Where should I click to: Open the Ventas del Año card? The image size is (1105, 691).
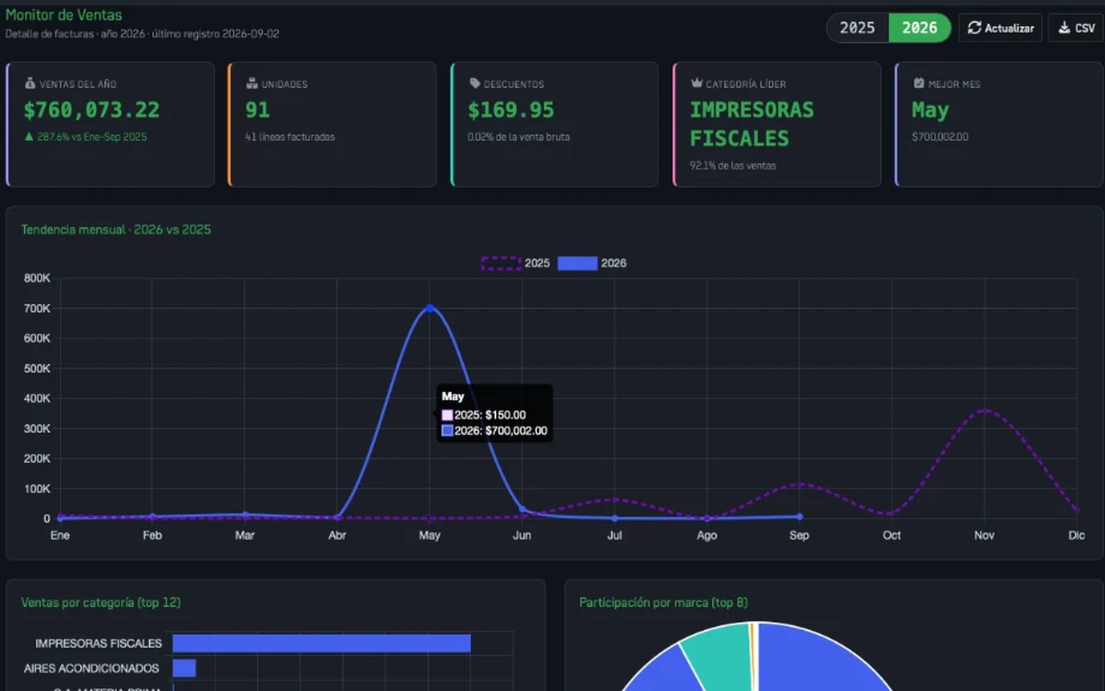point(110,124)
